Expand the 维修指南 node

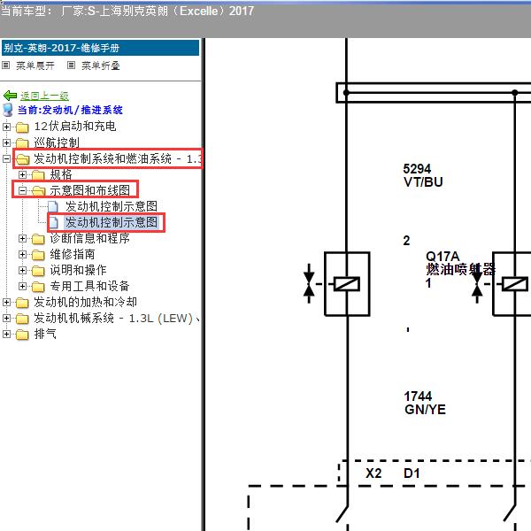22,254
